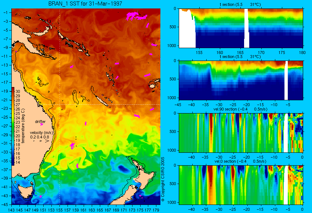Click the SST map longitude tick 143
The width and height of the screenshot is (312, 213).
(x=11, y=210)
